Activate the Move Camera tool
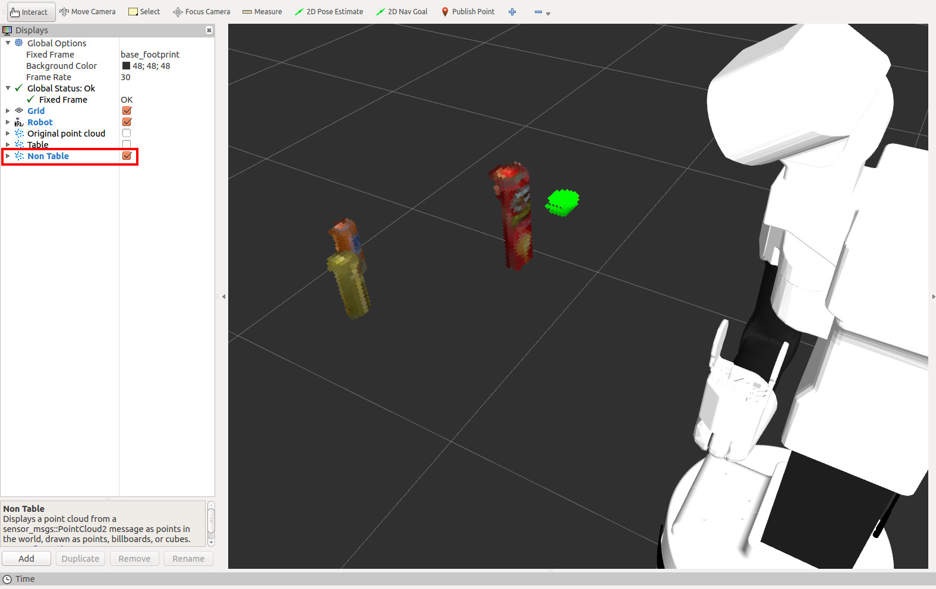Image resolution: width=936 pixels, height=589 pixels. click(87, 12)
